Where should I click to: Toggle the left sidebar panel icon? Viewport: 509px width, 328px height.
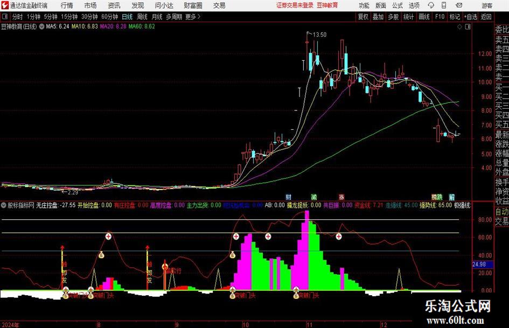[4, 17]
